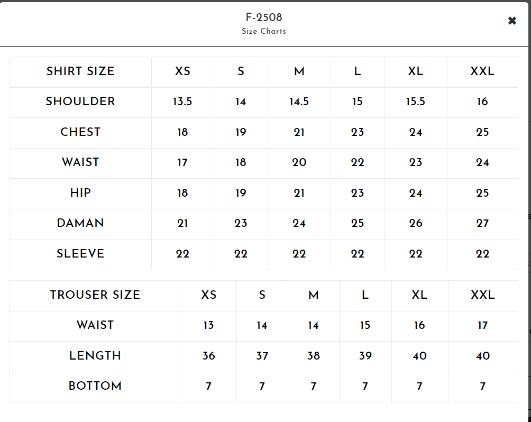Click the TROUSER SIZE header cell
This screenshot has width=531, height=422.
coord(95,295)
